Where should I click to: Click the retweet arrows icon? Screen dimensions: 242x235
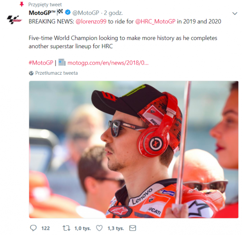click(x=66, y=228)
